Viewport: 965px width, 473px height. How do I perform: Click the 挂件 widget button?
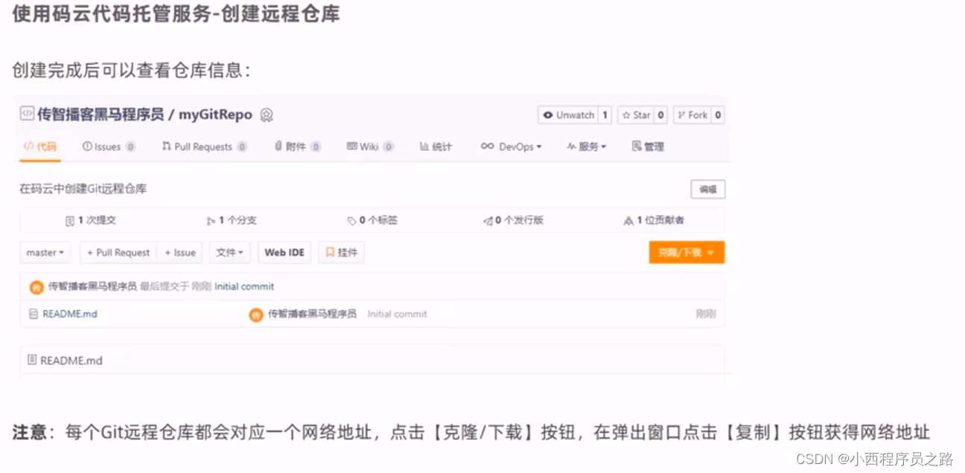click(x=341, y=253)
